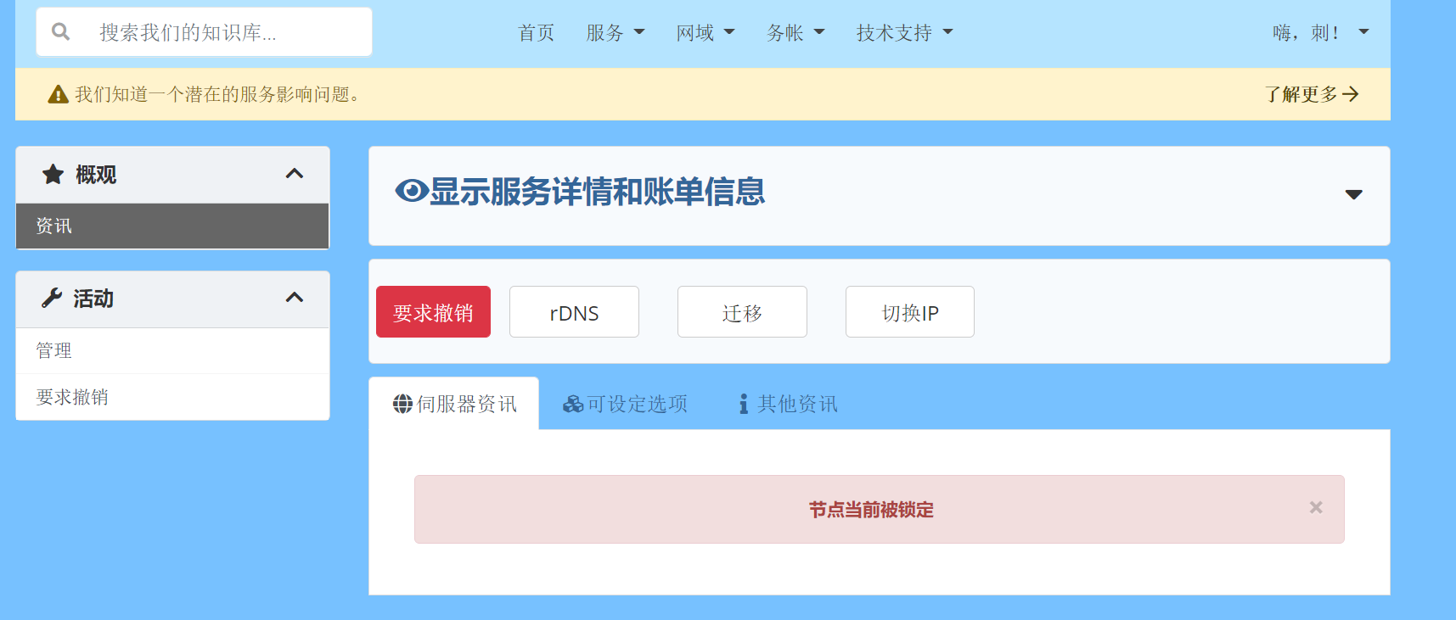Select 要求撤销 in the sidebar list
The height and width of the screenshot is (620, 1456).
click(x=172, y=397)
